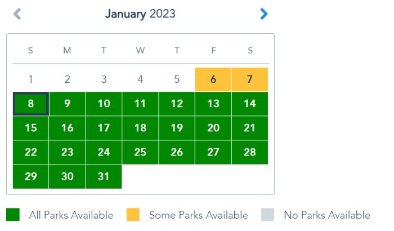
Task: Click the green All Parks Available swatch
Action: coord(13,215)
